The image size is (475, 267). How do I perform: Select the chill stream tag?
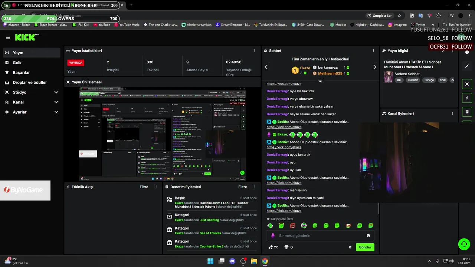(x=442, y=80)
